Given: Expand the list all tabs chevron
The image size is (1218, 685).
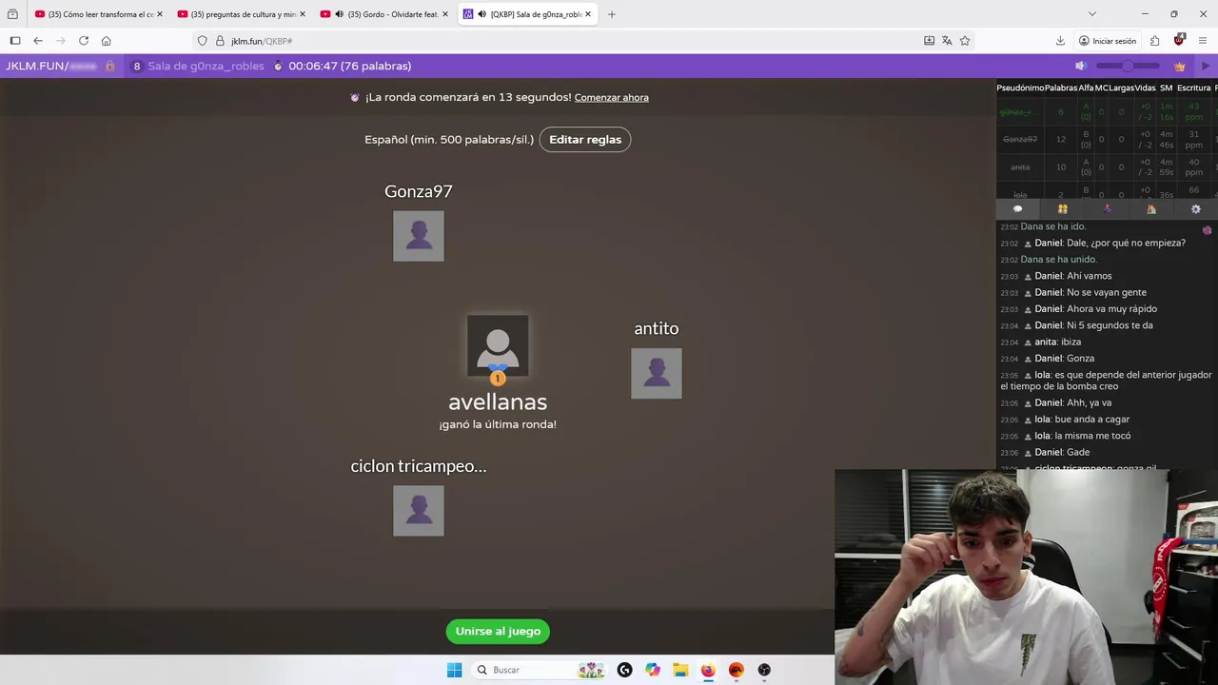Looking at the screenshot, I should point(1091,14).
